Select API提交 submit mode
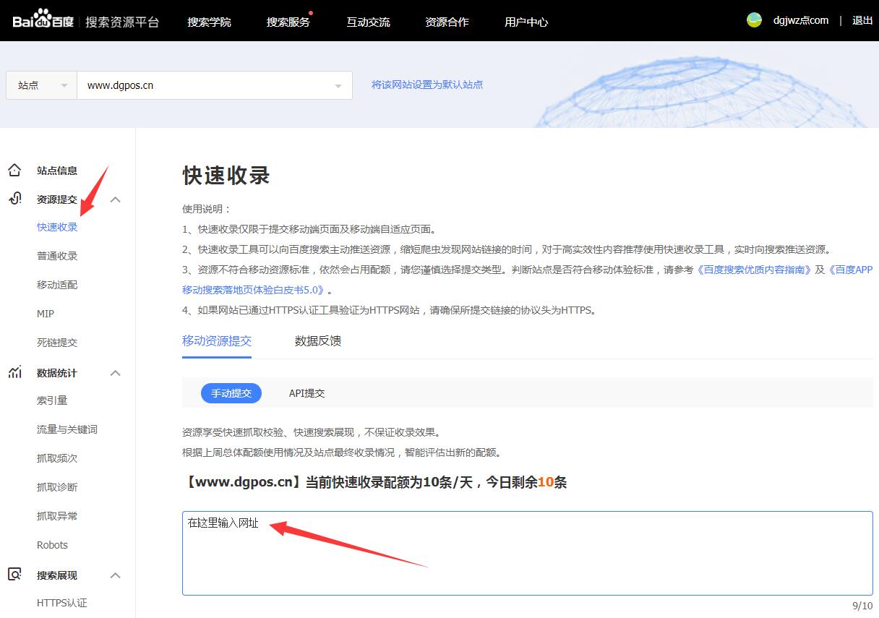Screen dimensions: 879x618 pos(307,393)
